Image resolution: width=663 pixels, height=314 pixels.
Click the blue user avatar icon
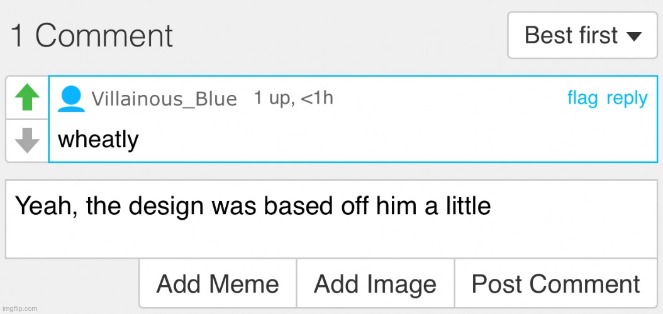coord(71,99)
